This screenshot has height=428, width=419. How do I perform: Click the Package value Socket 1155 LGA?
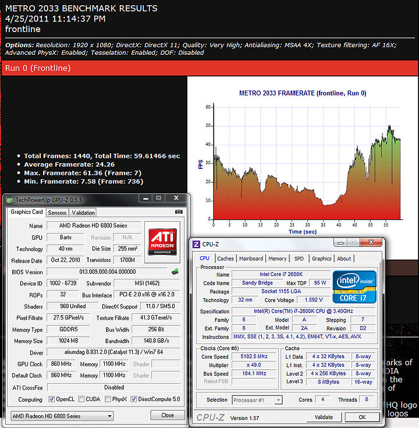[281, 291]
